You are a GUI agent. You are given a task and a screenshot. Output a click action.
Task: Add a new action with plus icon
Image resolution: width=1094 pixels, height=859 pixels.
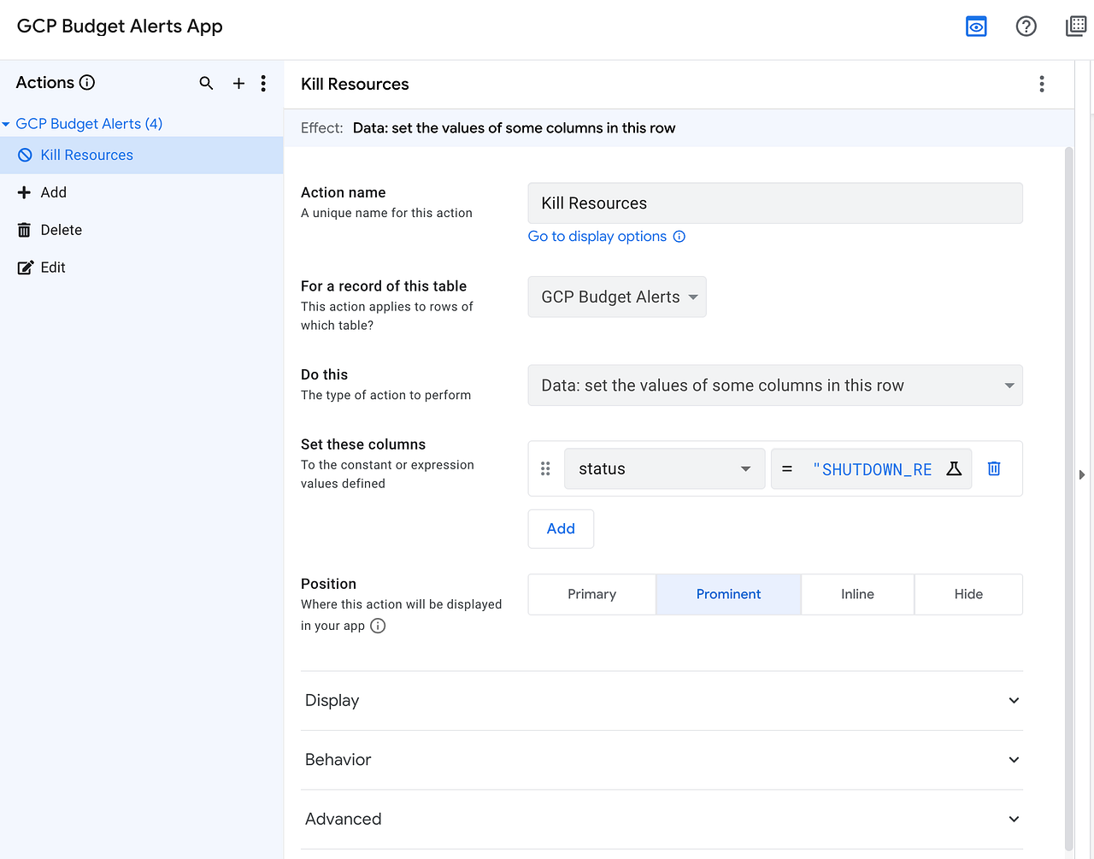pyautogui.click(x=238, y=83)
